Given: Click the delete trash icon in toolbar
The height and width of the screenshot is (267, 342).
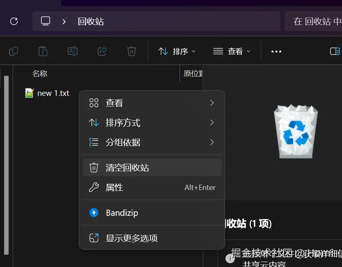Looking at the screenshot, I should [x=132, y=52].
